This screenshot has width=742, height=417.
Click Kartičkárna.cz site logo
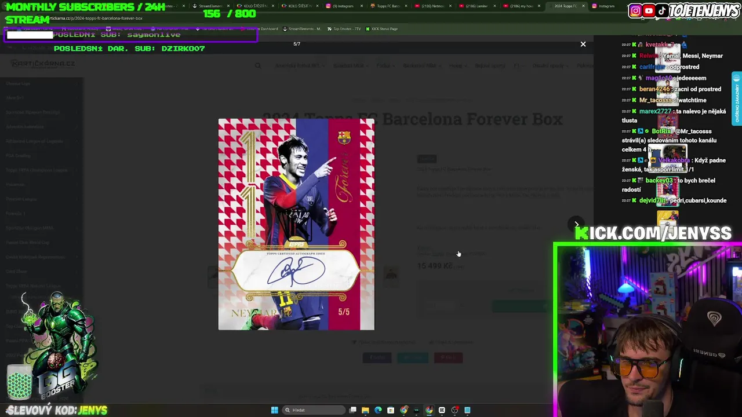point(42,63)
